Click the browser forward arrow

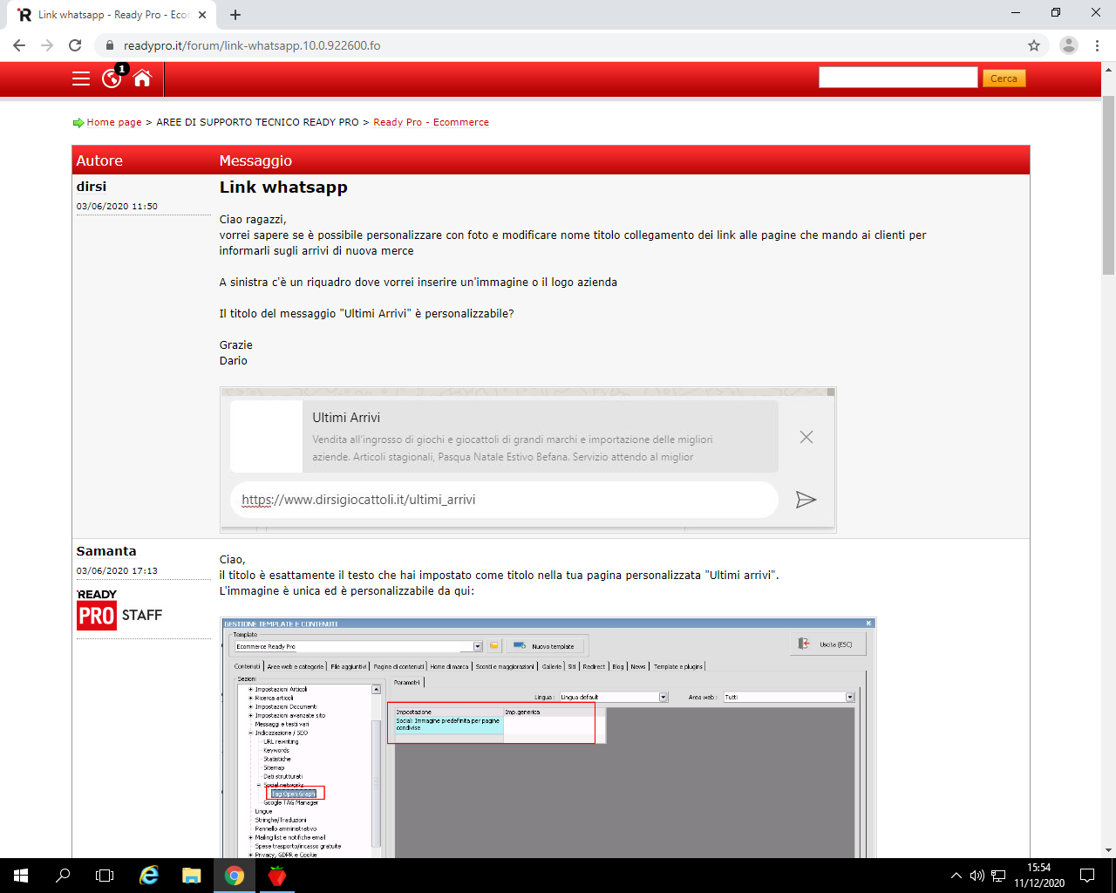pyautogui.click(x=47, y=45)
